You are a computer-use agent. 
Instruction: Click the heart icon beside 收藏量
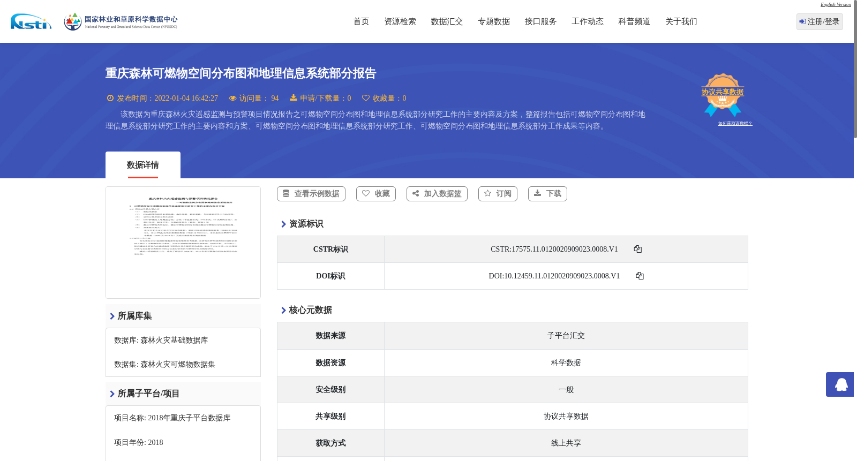pyautogui.click(x=366, y=98)
